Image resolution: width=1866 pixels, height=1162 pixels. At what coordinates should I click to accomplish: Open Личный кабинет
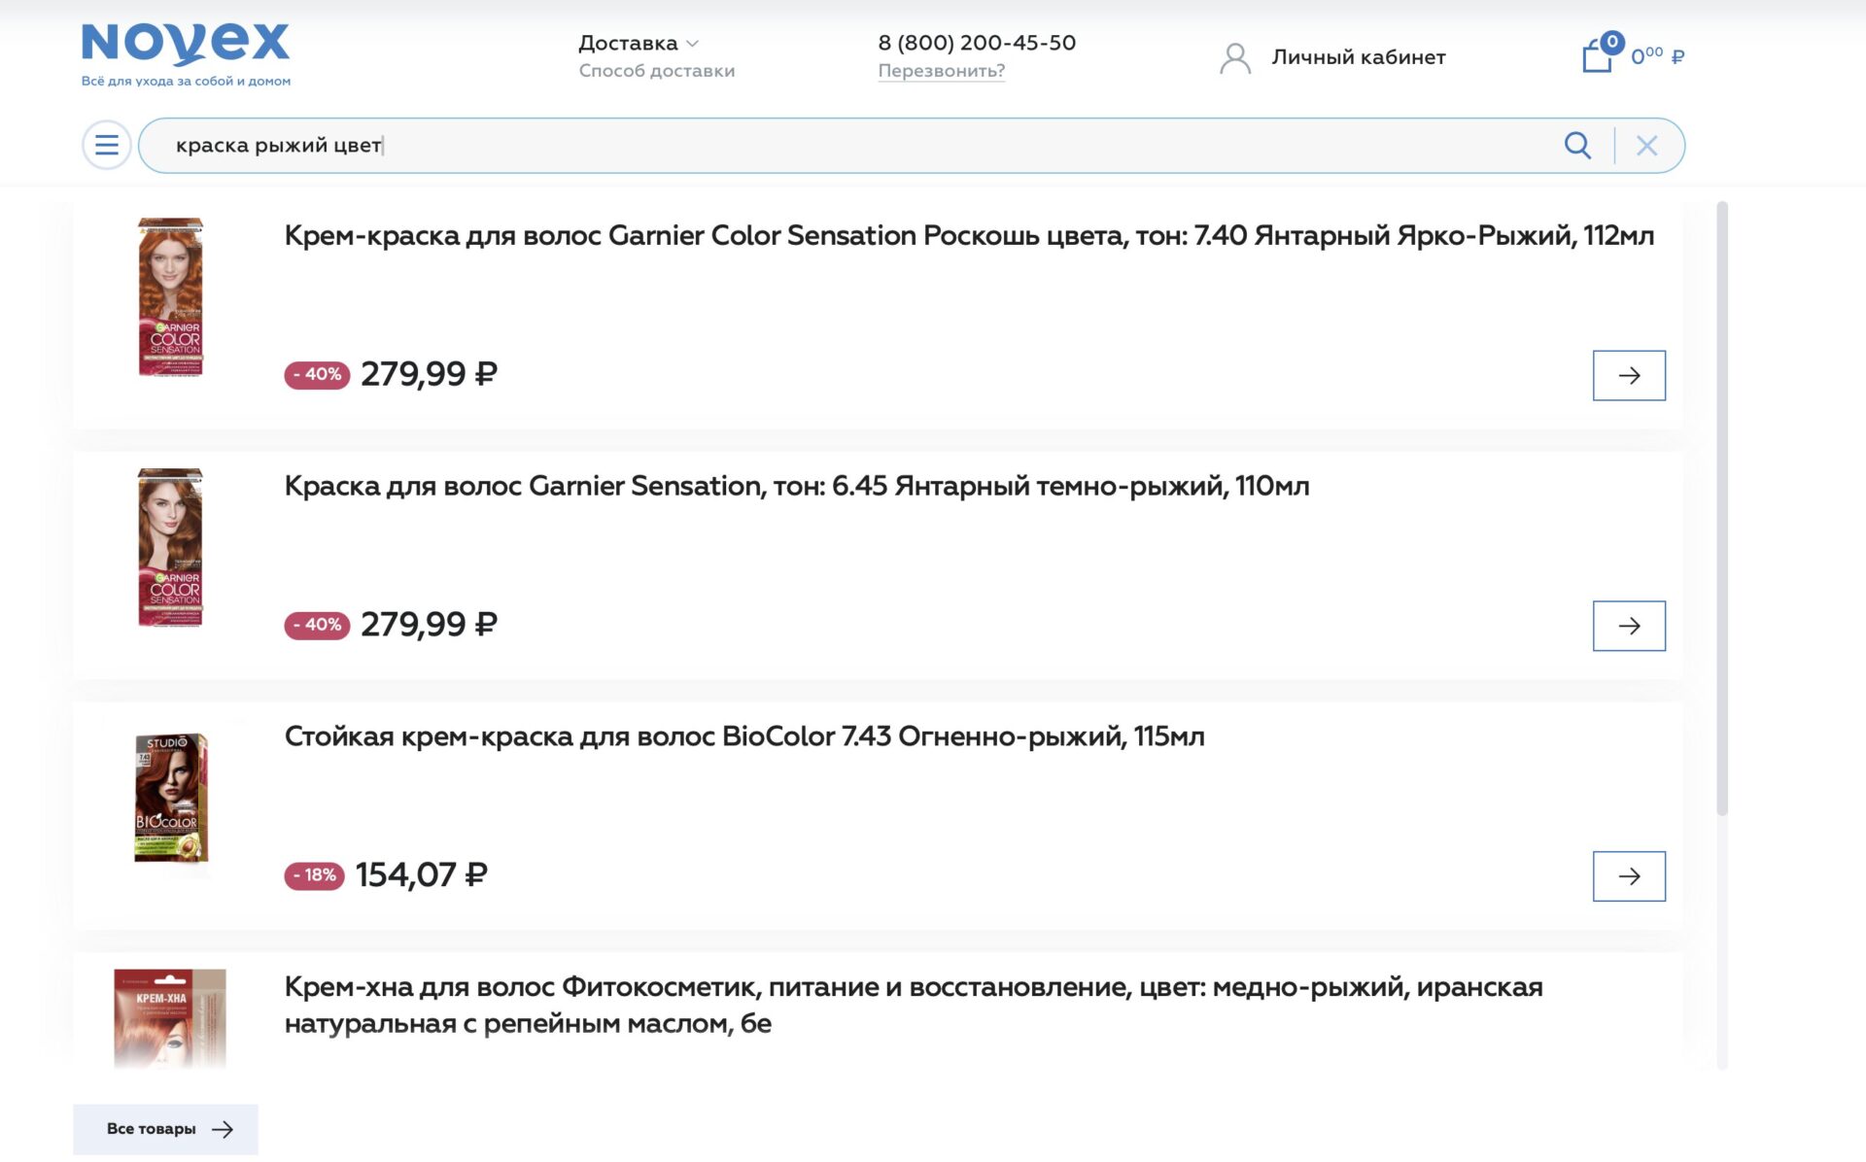(x=1358, y=57)
